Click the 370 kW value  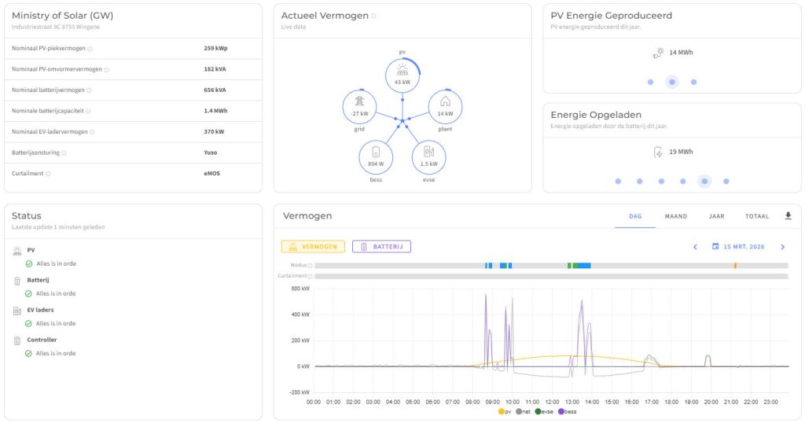[214, 132]
